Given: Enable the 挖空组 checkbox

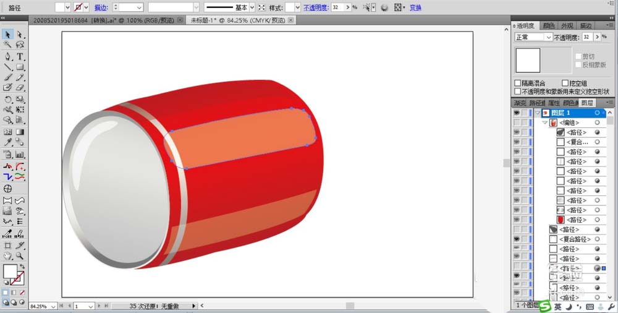Looking at the screenshot, I should (x=565, y=84).
